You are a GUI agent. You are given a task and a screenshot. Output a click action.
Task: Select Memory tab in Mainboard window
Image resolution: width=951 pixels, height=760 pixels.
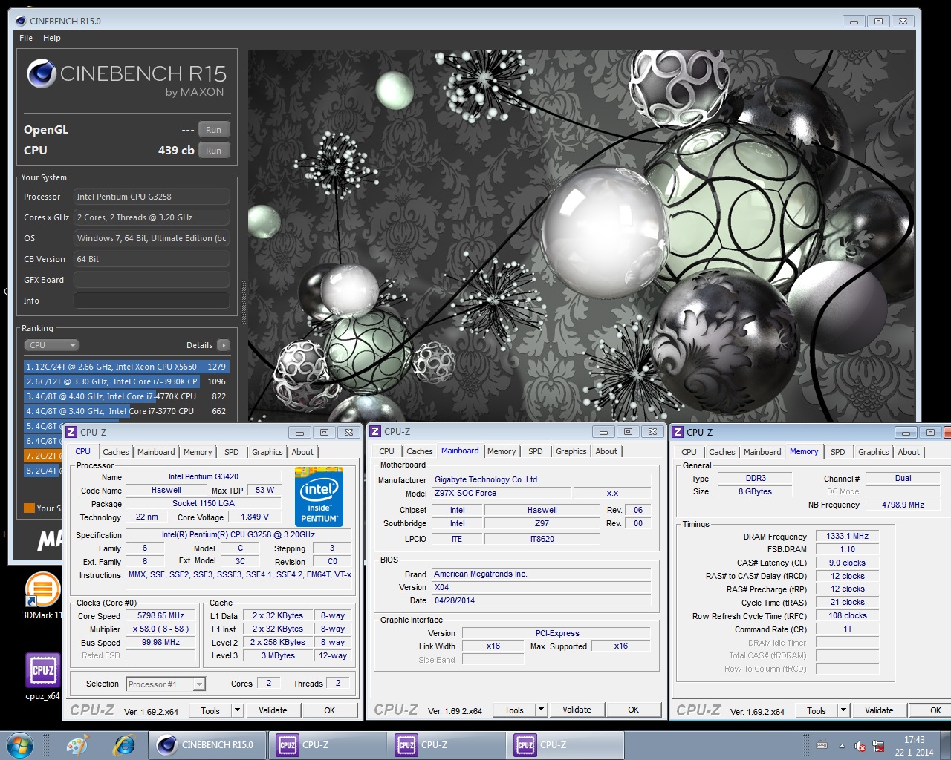pos(502,451)
